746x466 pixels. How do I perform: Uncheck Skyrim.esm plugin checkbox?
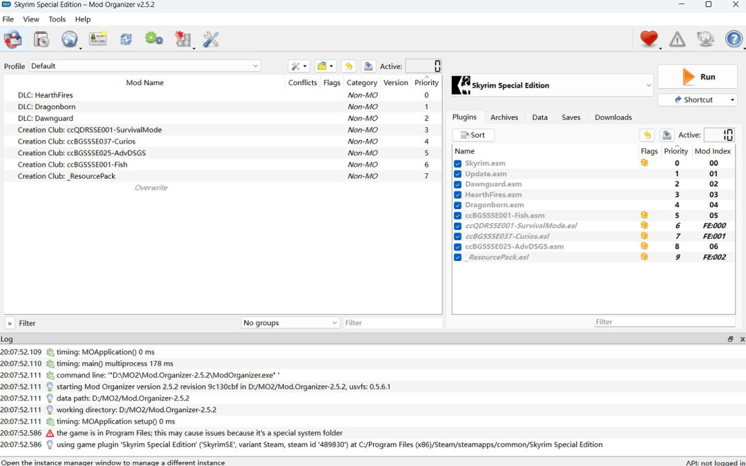[x=458, y=164]
